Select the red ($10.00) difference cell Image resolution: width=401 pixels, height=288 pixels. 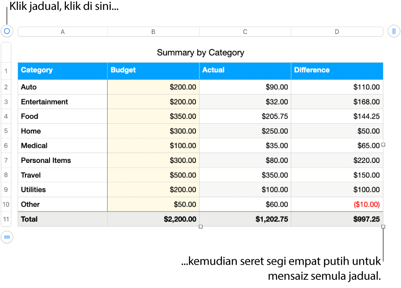coord(366,204)
